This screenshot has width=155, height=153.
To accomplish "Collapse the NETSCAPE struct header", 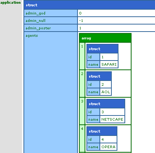I will pyautogui.click(x=106, y=104).
